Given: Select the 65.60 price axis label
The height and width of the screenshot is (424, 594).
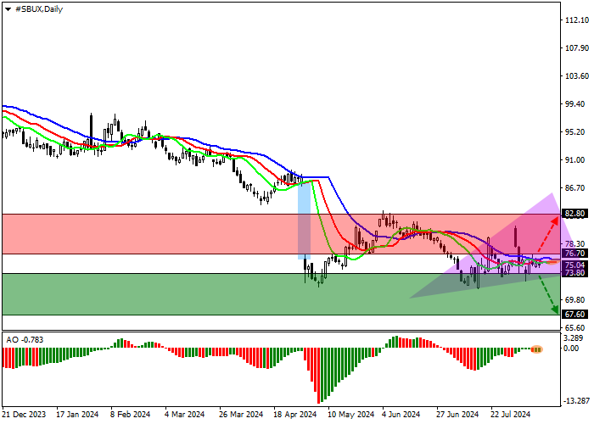Looking at the screenshot, I should click(577, 328).
